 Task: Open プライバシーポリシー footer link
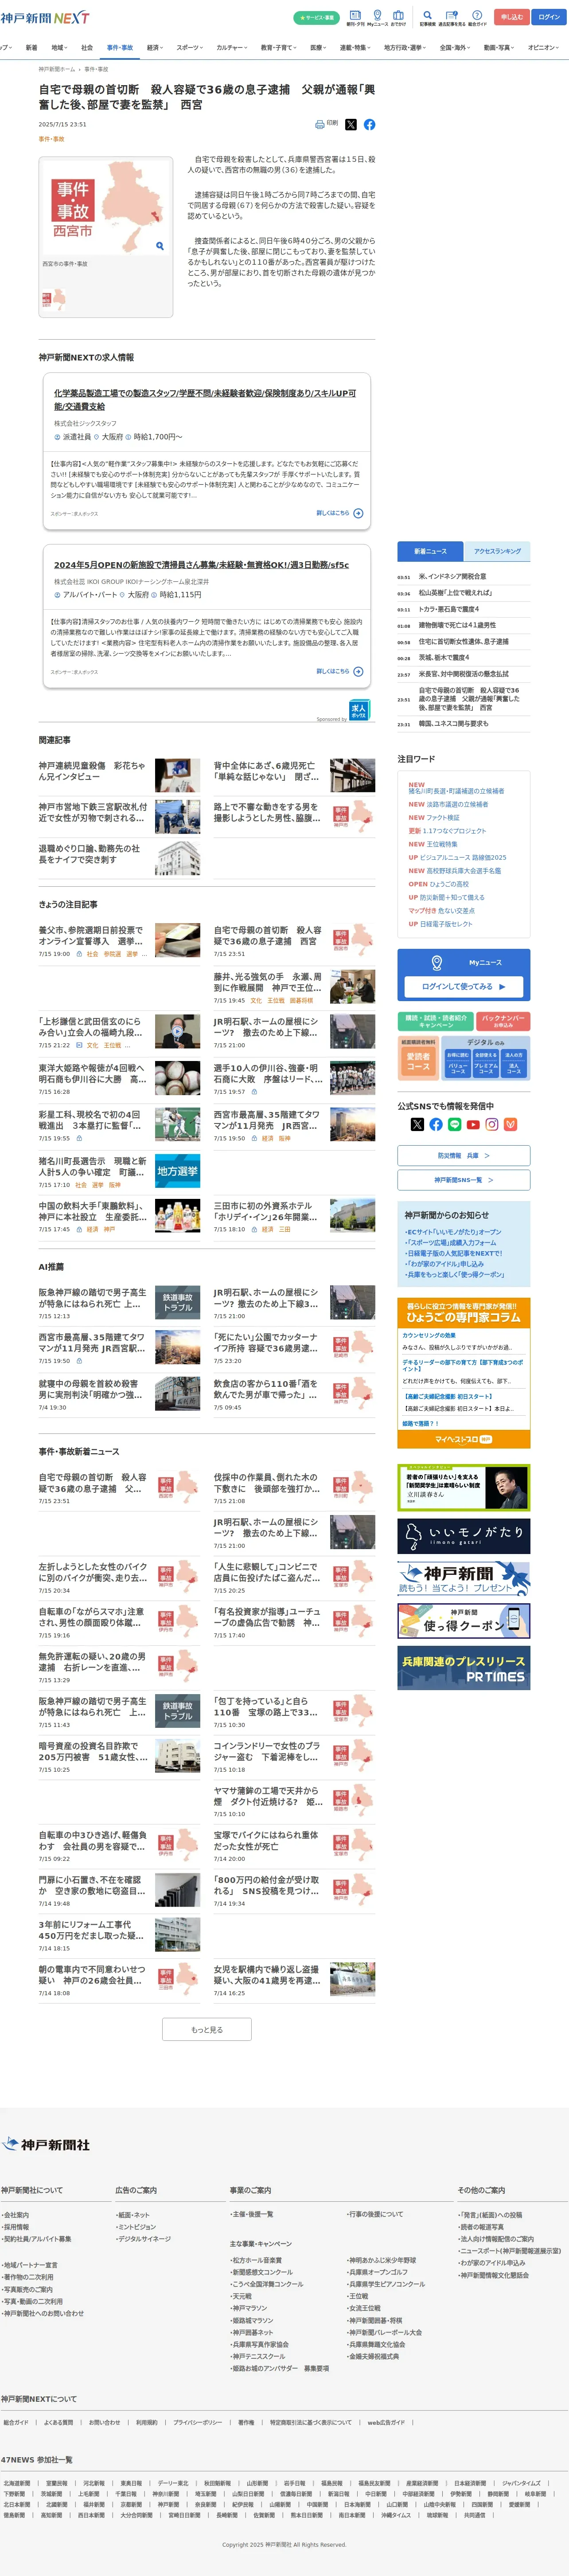coord(198,2422)
